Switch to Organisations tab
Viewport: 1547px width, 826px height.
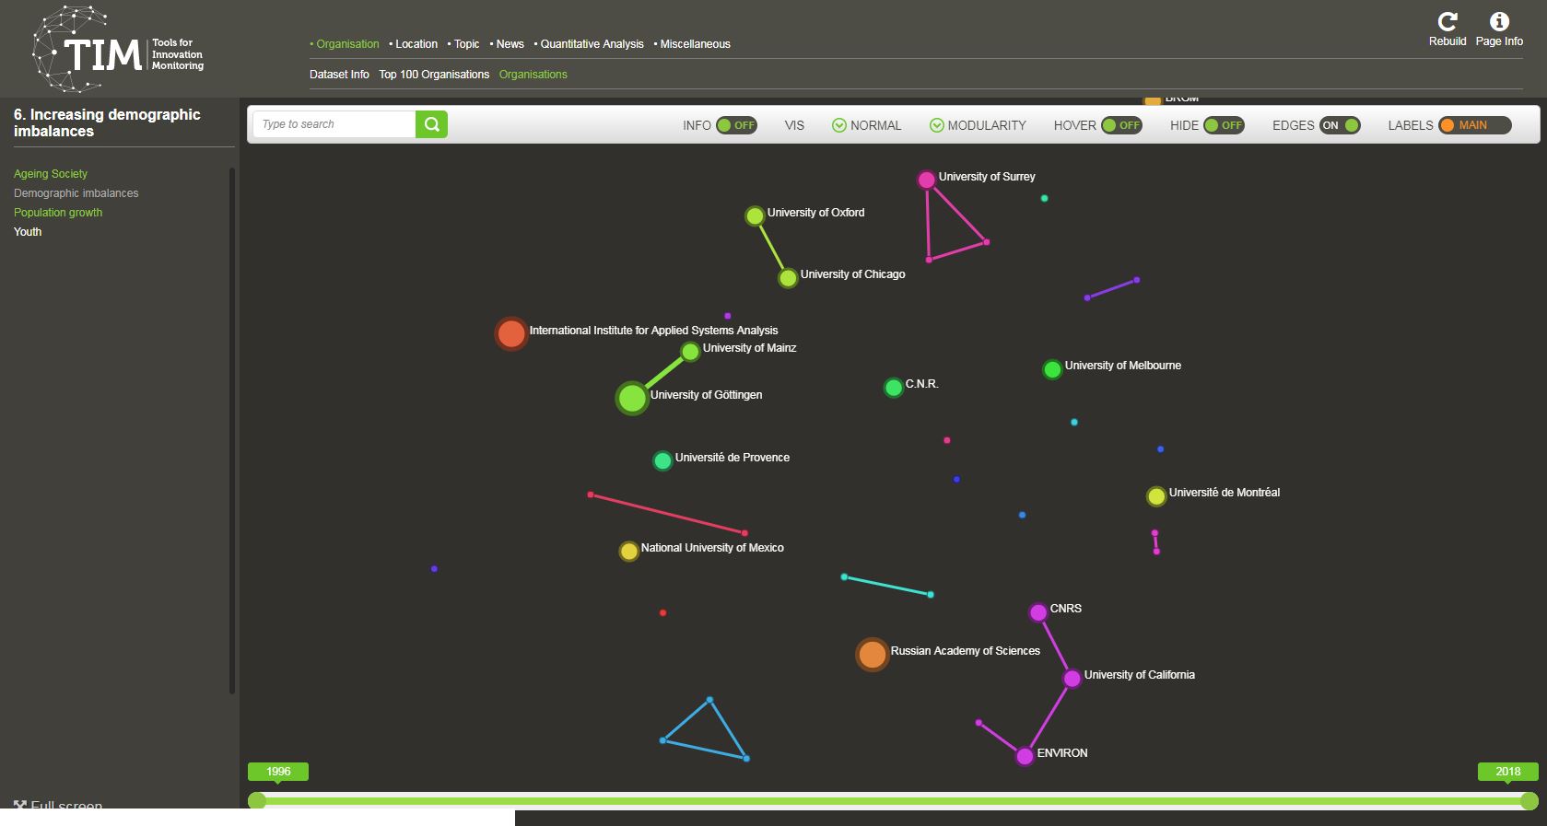tap(533, 75)
